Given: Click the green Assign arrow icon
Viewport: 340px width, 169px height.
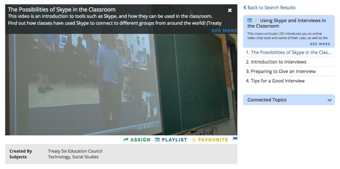Looking at the screenshot, I should 126,140.
